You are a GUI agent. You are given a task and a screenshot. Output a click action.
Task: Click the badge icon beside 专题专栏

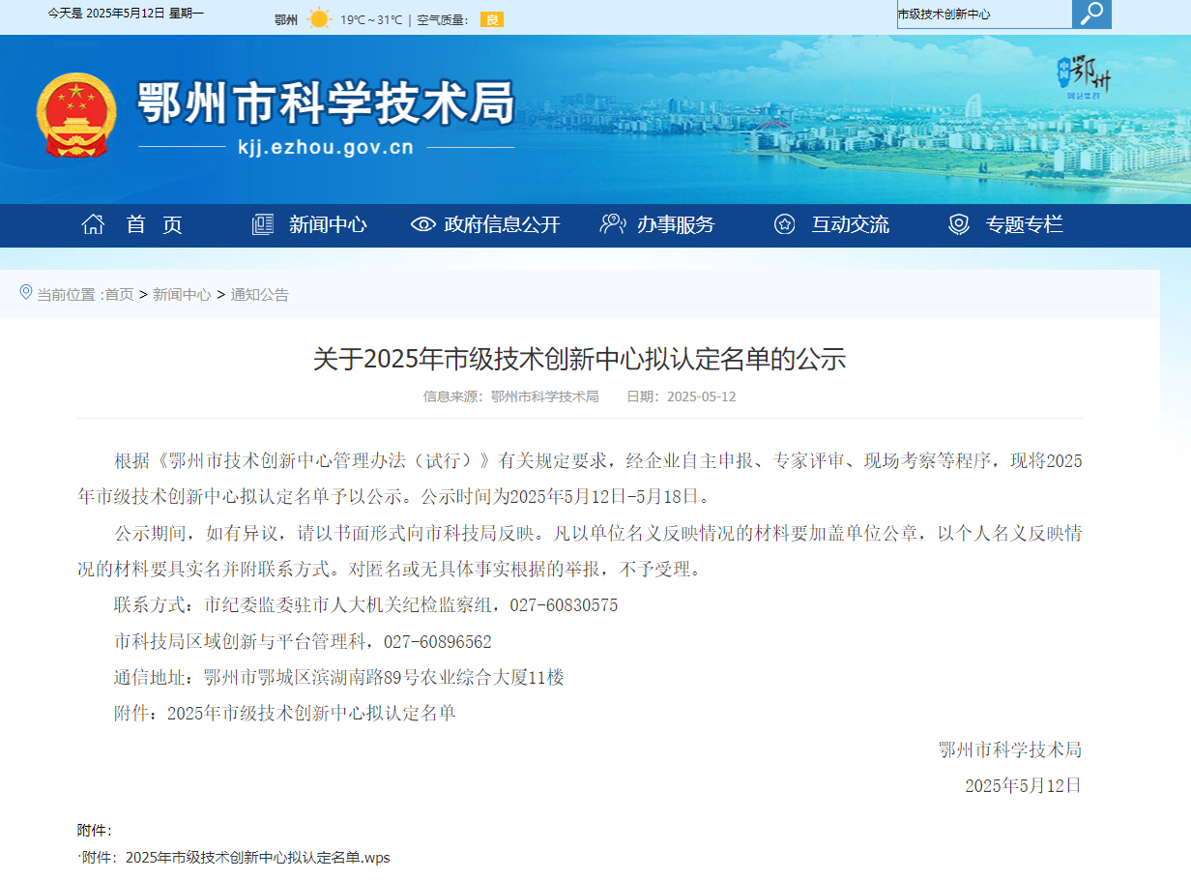[958, 223]
